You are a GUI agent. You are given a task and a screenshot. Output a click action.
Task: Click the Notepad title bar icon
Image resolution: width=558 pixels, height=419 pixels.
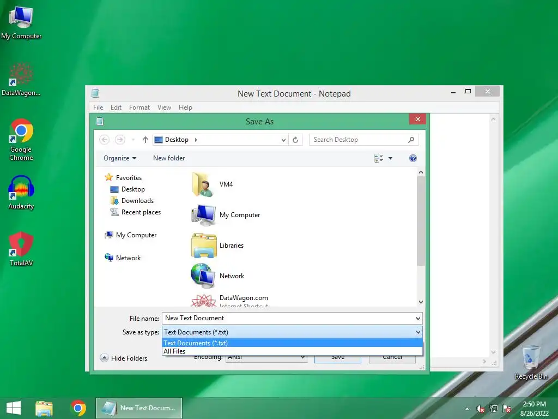[95, 93]
